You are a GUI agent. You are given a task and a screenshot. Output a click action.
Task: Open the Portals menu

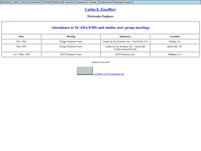(x=93, y=2)
